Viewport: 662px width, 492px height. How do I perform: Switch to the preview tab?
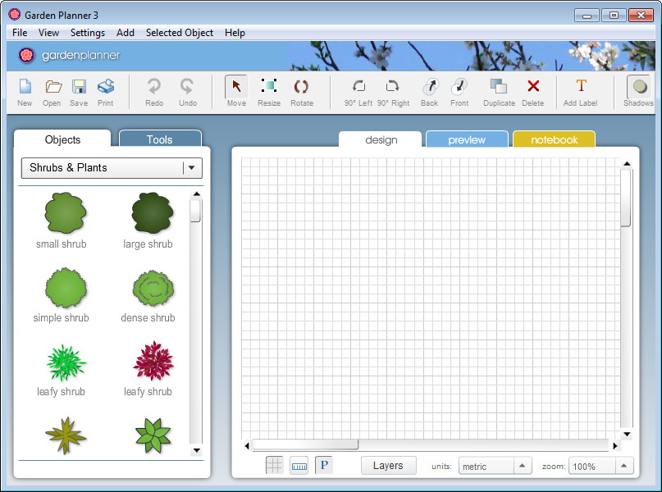coord(466,139)
